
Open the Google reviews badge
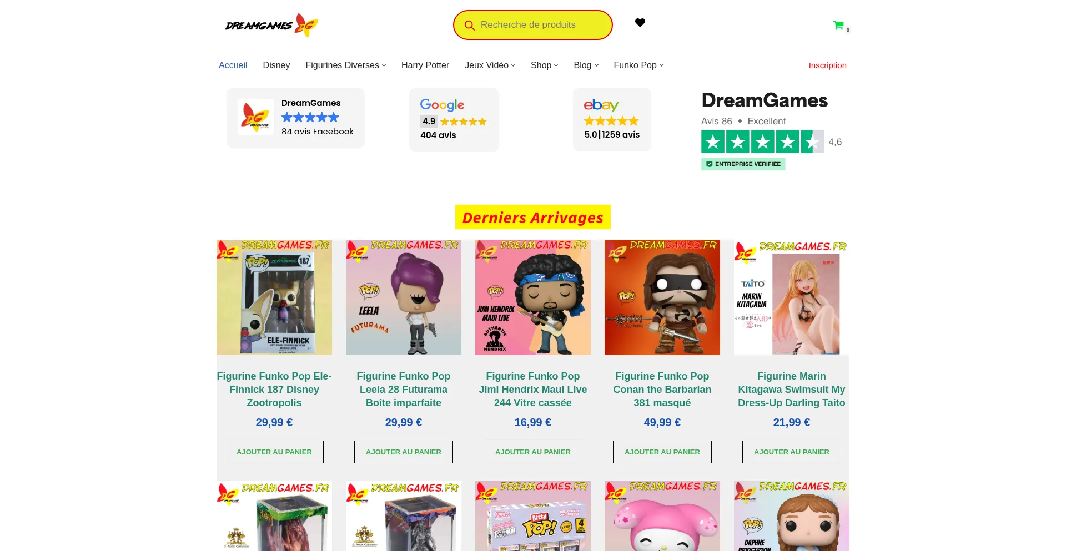click(x=454, y=119)
